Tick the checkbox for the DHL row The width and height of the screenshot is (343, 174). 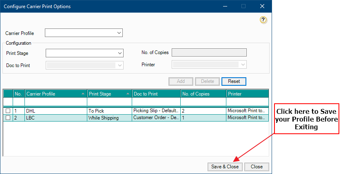pos(8,111)
